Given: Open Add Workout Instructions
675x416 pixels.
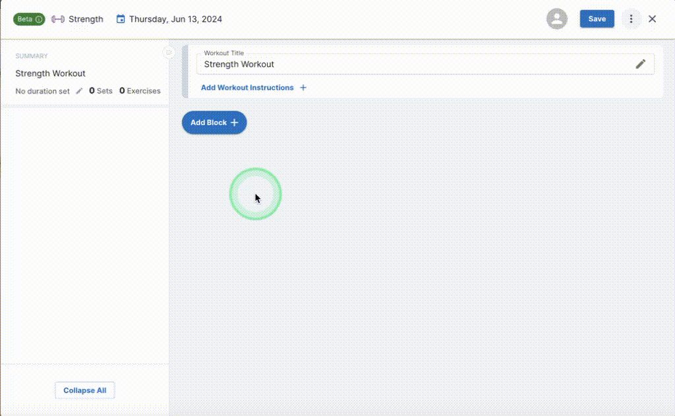Looking at the screenshot, I should 247,87.
